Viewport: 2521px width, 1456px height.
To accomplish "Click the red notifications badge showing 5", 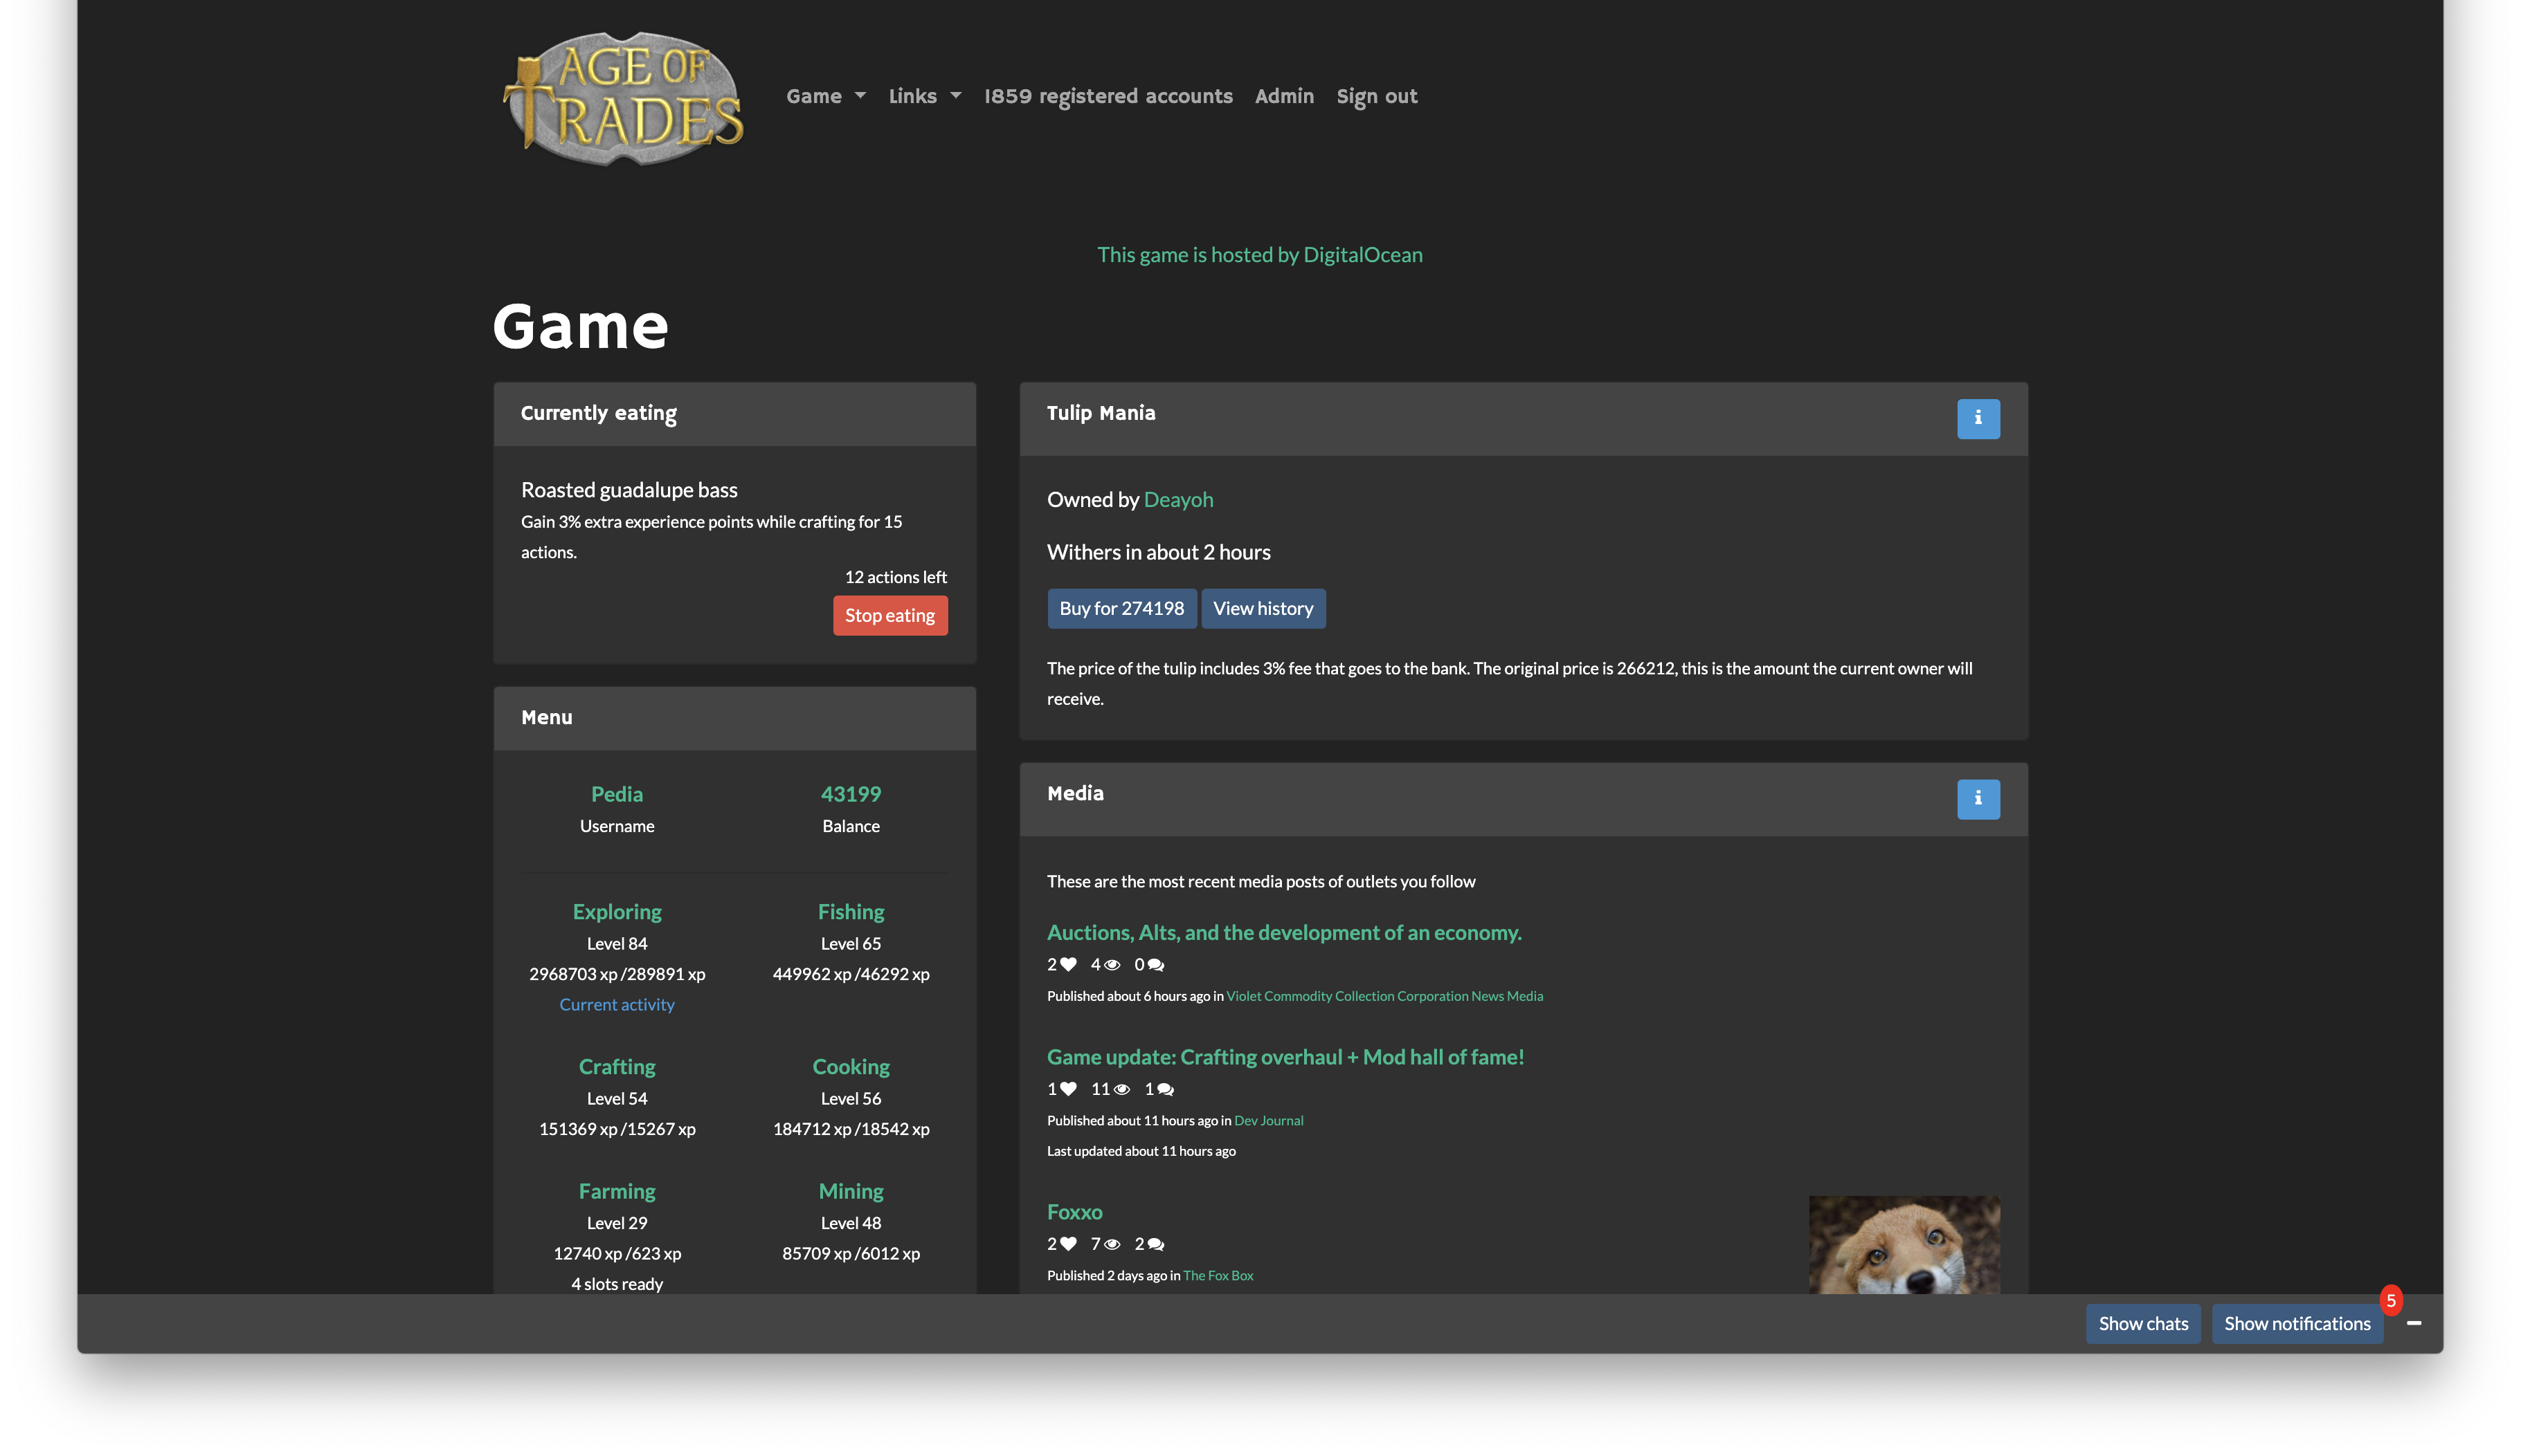I will [2391, 1301].
